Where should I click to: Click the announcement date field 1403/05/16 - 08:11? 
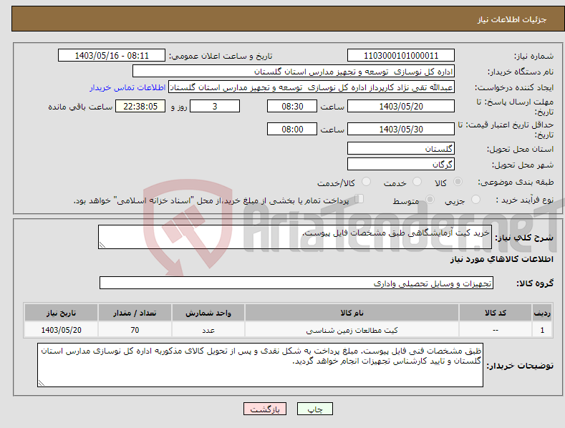point(112,56)
